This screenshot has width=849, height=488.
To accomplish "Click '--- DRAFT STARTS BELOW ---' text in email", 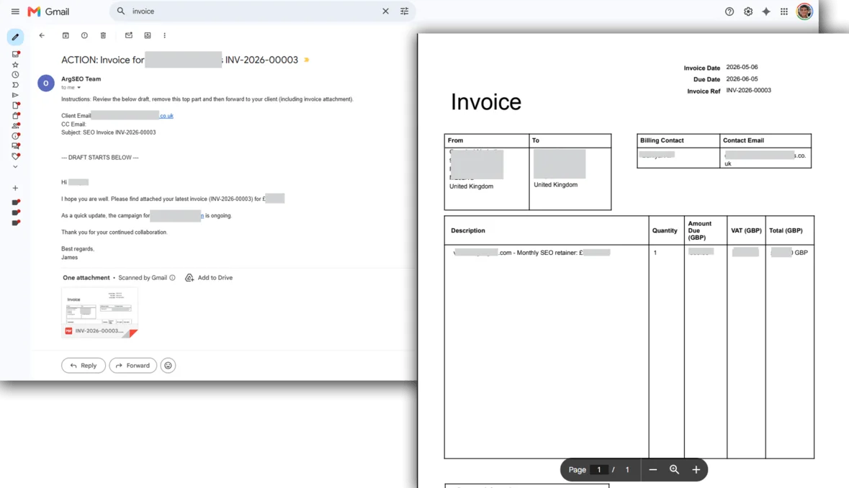I will point(99,158).
